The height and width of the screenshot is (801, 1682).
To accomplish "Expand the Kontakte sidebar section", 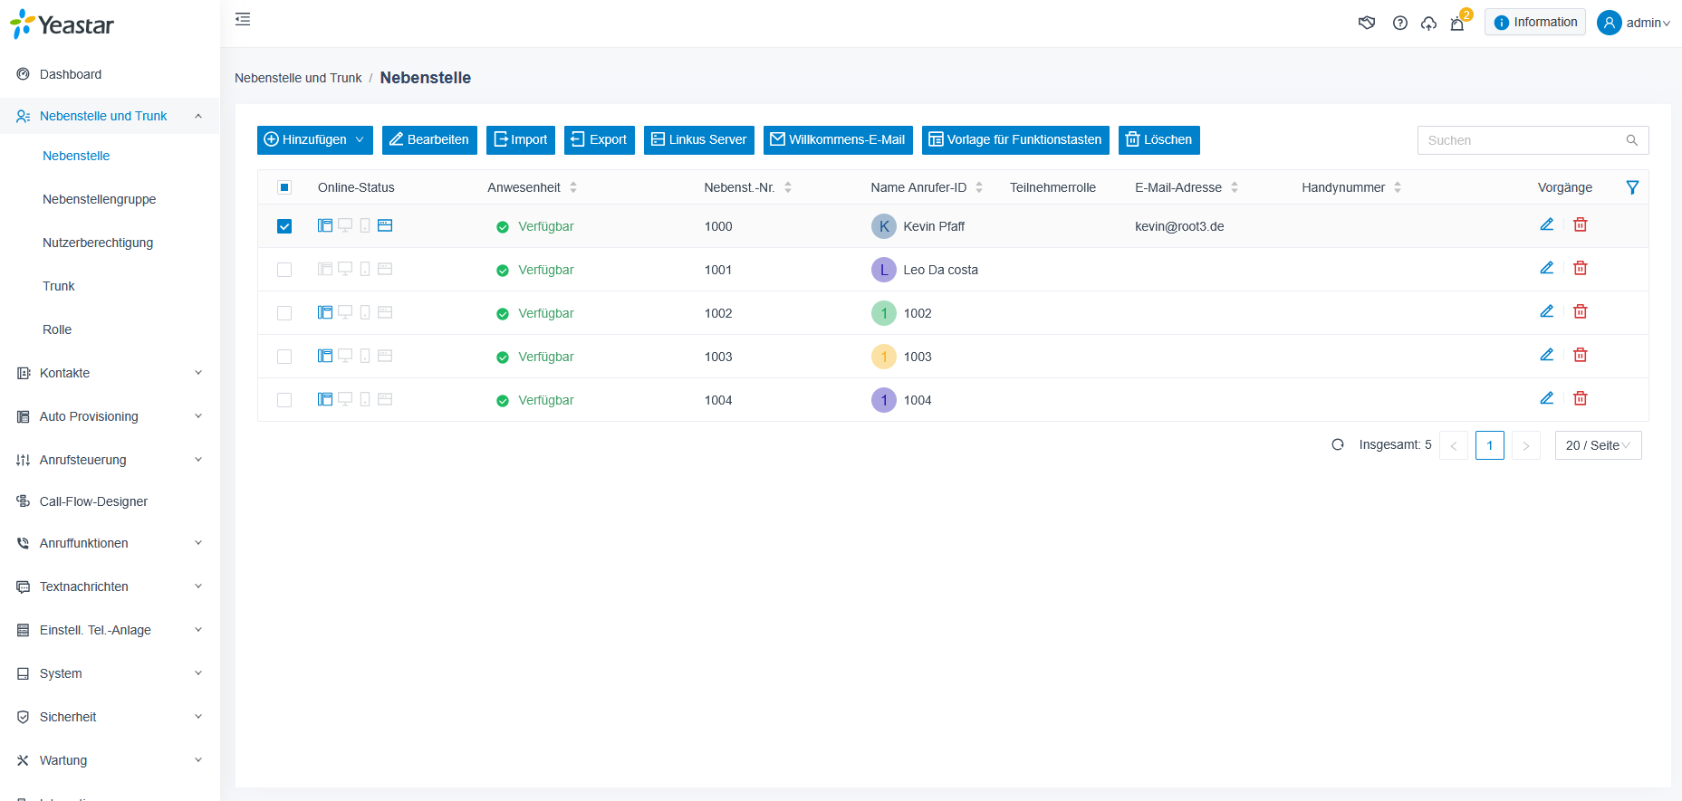I will [110, 373].
